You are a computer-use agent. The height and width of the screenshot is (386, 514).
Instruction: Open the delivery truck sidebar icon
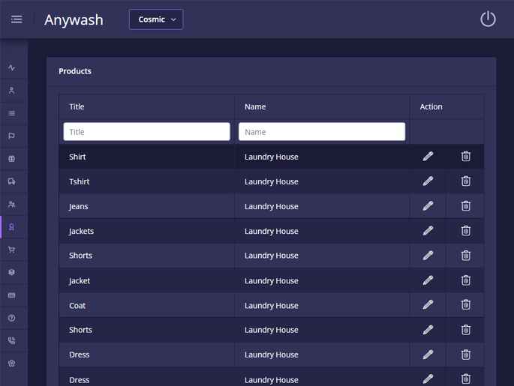12,181
